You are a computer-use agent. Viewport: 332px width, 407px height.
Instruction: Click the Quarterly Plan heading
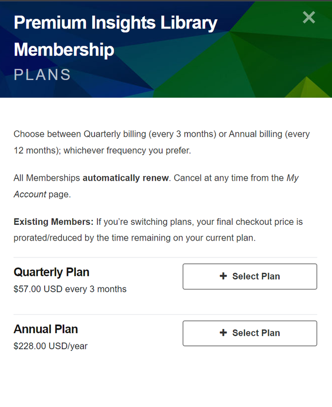coord(51,272)
